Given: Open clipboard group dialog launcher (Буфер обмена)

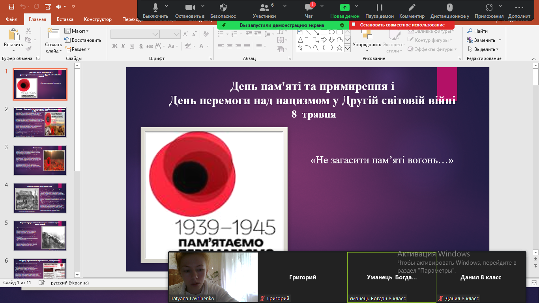Looking at the screenshot, I should coord(38,58).
